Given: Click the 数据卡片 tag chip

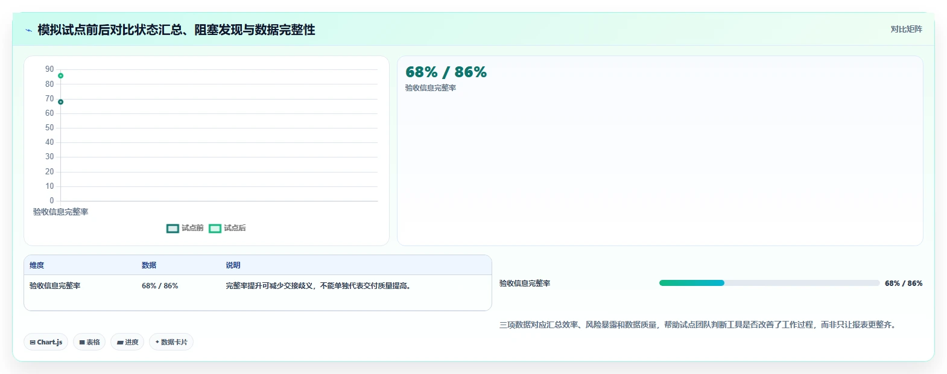Looking at the screenshot, I should [171, 342].
